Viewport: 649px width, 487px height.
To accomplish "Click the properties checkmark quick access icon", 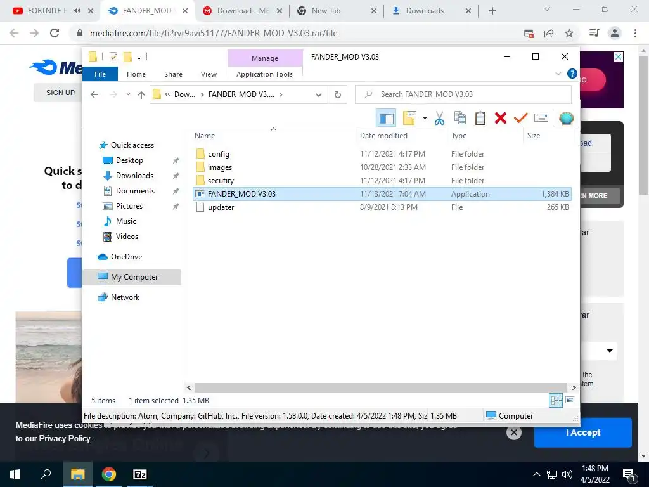I will click(x=113, y=57).
